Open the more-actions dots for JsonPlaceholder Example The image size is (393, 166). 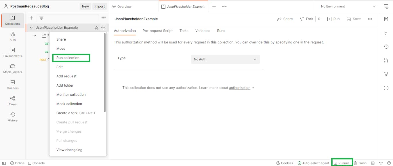103,28
